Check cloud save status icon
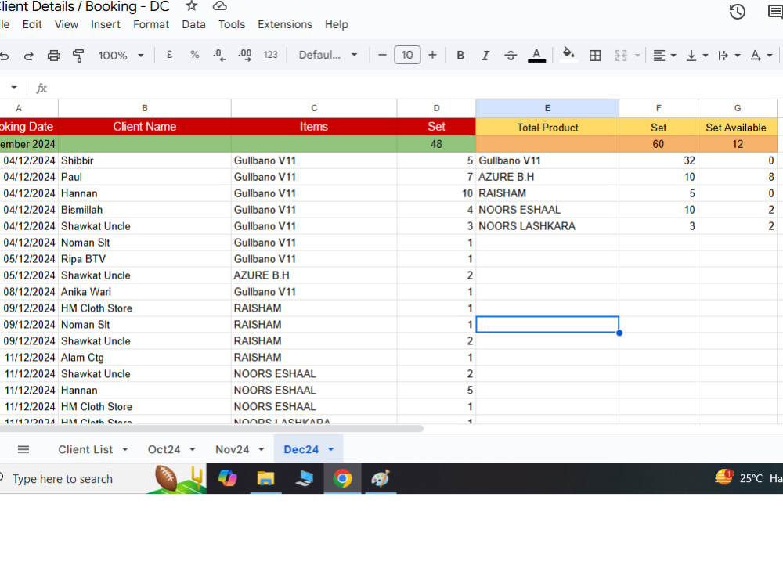783x587 pixels. 220,6
